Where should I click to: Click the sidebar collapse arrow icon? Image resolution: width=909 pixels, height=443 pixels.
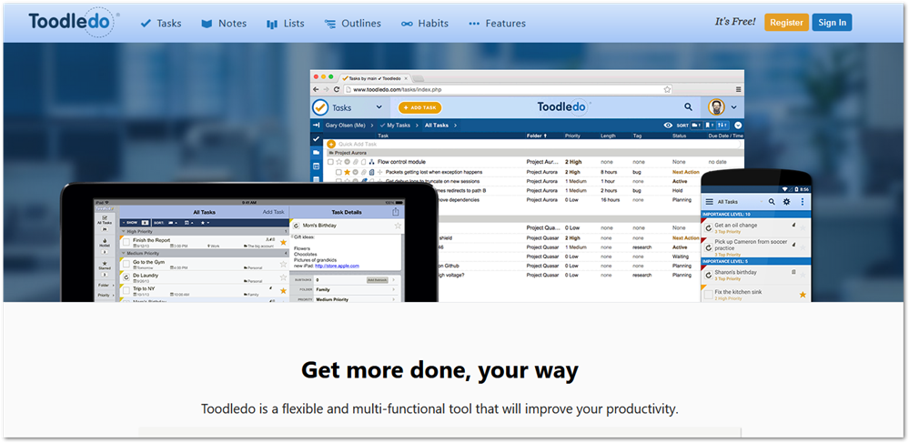point(316,125)
